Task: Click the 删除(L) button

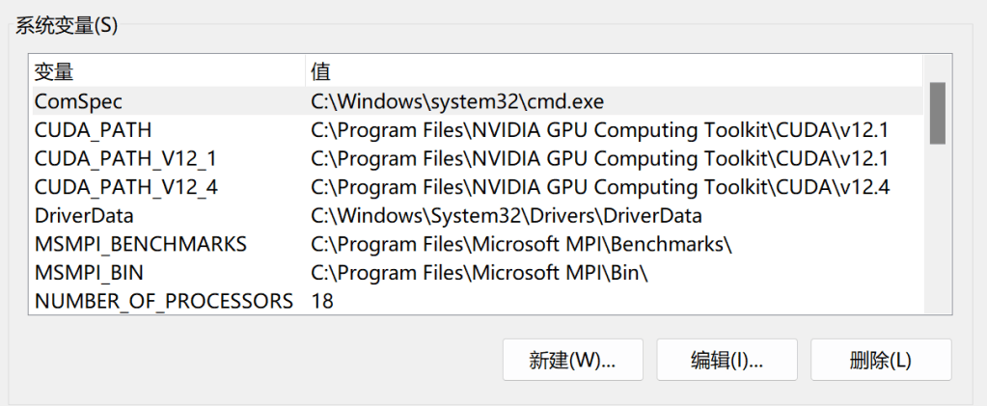Action: coord(881,361)
